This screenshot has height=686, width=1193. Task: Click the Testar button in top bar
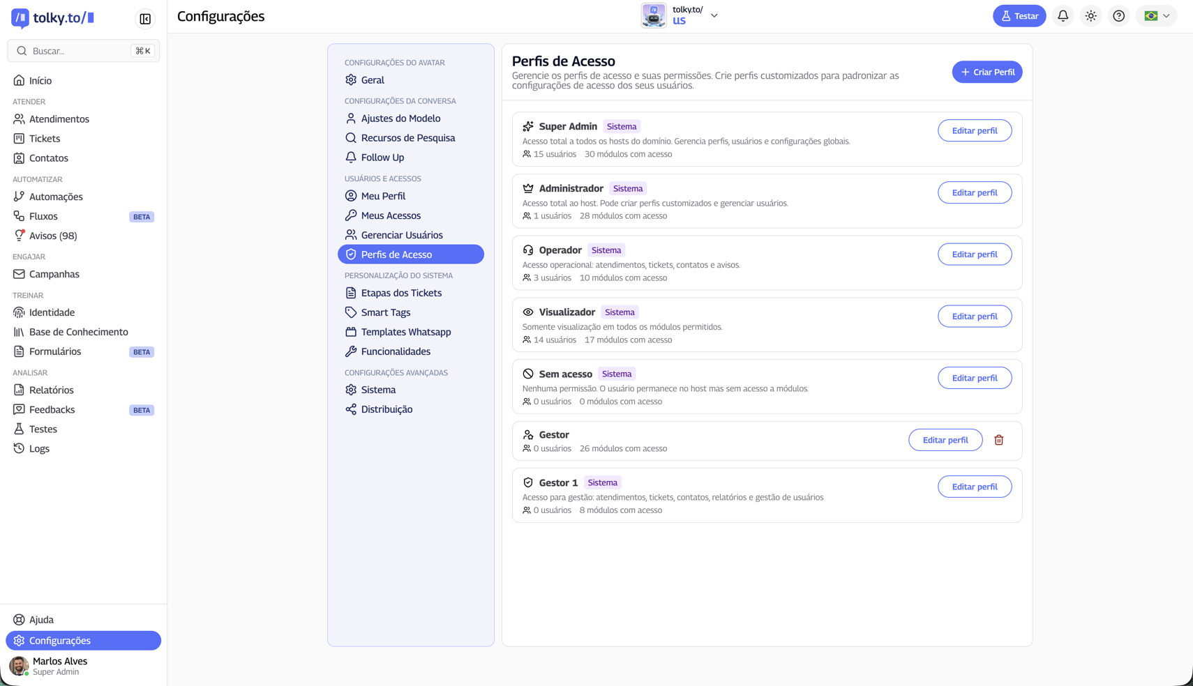click(x=1019, y=15)
